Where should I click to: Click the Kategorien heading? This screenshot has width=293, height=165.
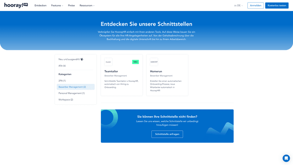coord(65,74)
